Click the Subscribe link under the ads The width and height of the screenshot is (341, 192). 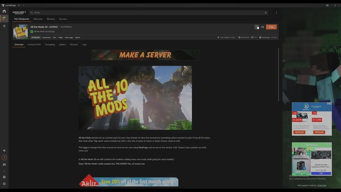(322, 186)
